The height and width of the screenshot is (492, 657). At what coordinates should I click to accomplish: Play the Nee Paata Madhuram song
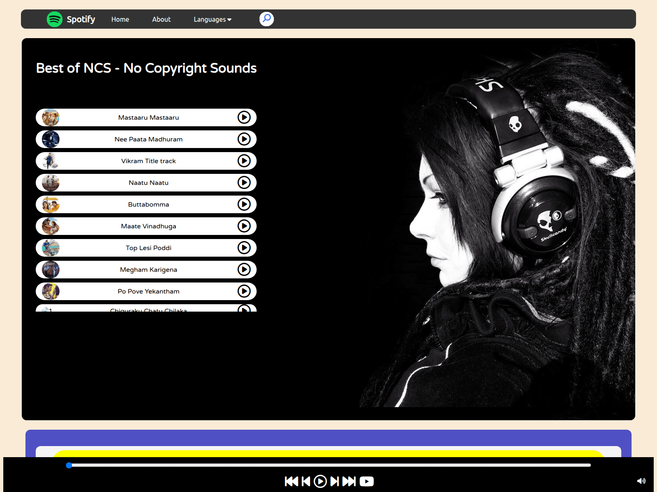(244, 139)
